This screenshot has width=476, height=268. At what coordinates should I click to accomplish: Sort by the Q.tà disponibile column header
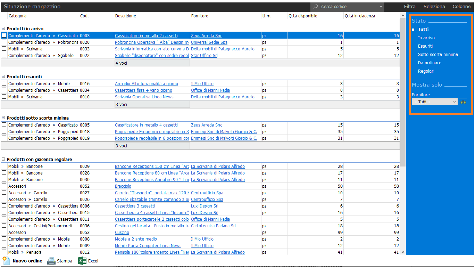[x=315, y=16]
